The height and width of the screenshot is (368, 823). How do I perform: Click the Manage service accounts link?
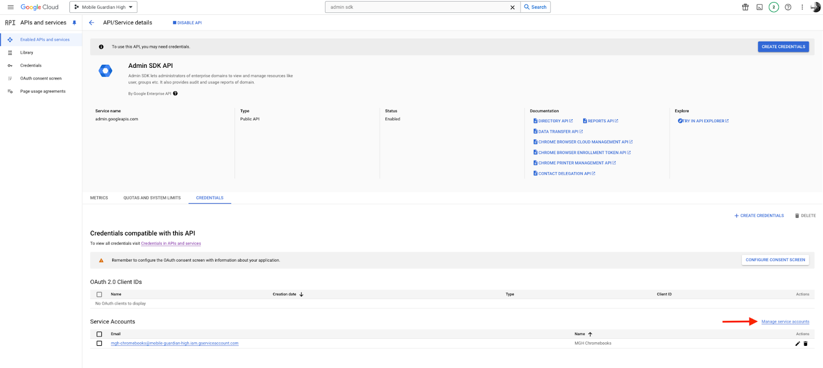pos(785,322)
